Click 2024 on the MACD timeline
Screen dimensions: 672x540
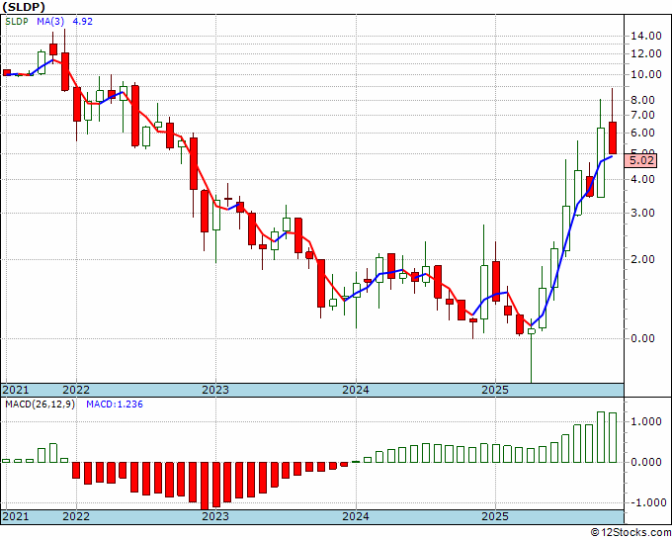(x=356, y=516)
